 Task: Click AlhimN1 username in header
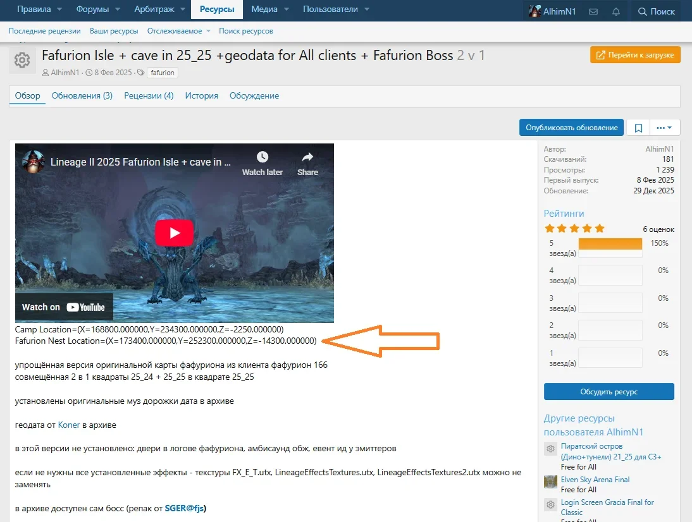point(559,11)
